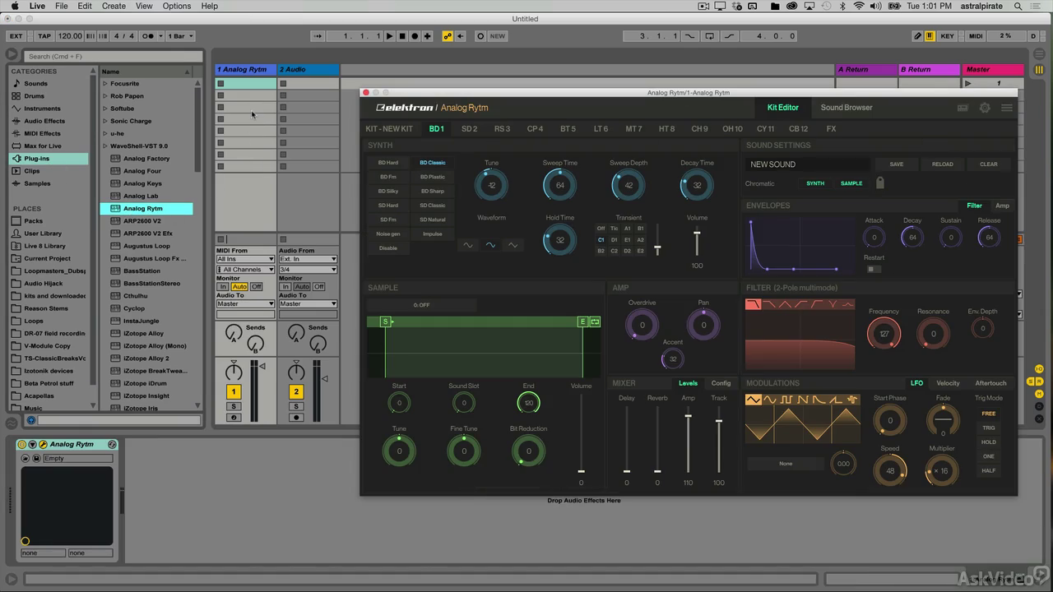This screenshot has width=1053, height=592.
Task: Select the first sine BD waveform icon
Action: [x=468, y=245]
